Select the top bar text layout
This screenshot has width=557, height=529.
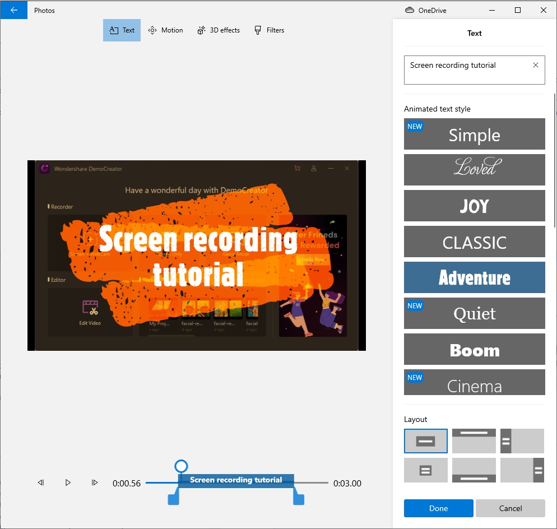[x=474, y=441]
